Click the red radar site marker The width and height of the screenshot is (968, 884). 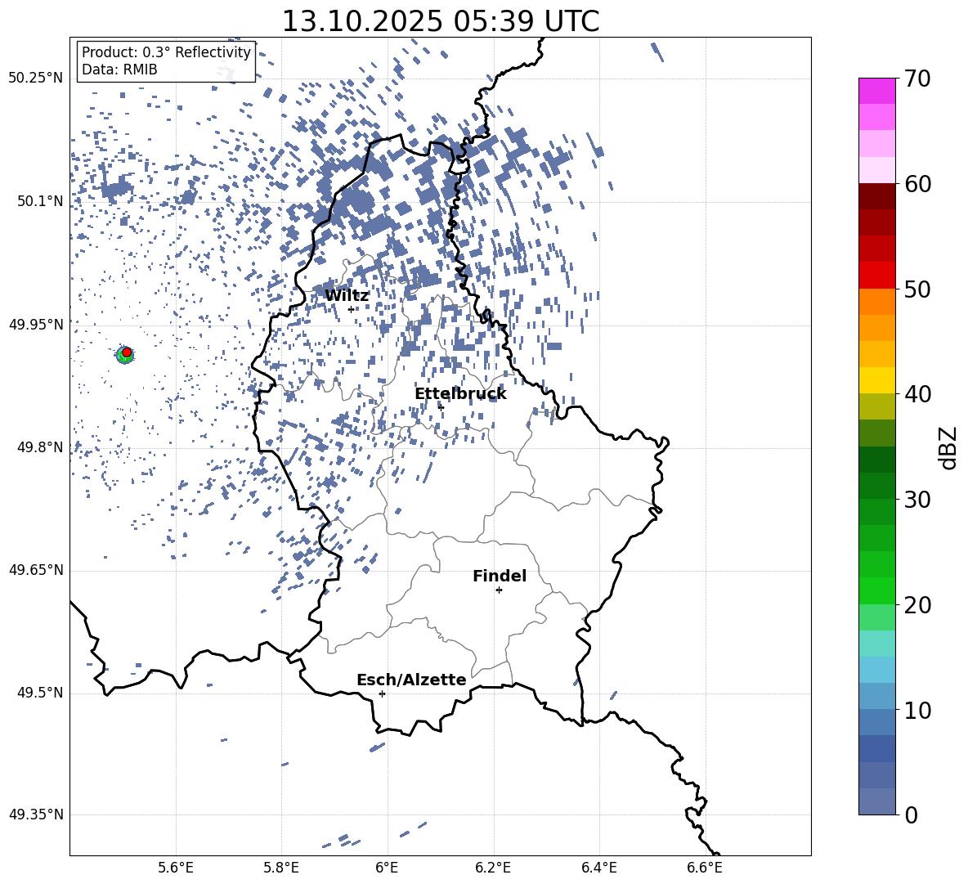coord(127,352)
